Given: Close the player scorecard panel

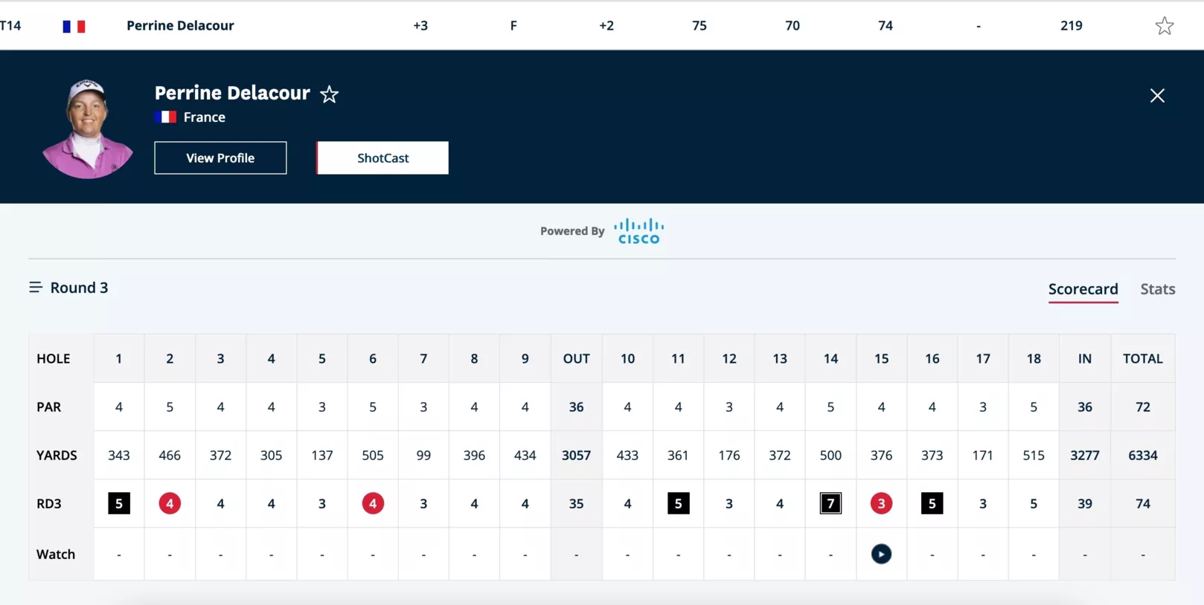Looking at the screenshot, I should [x=1156, y=95].
